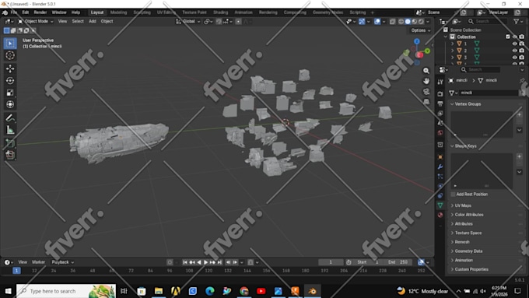
Task: Toggle Collection visibility eye icon
Action: 515,37
